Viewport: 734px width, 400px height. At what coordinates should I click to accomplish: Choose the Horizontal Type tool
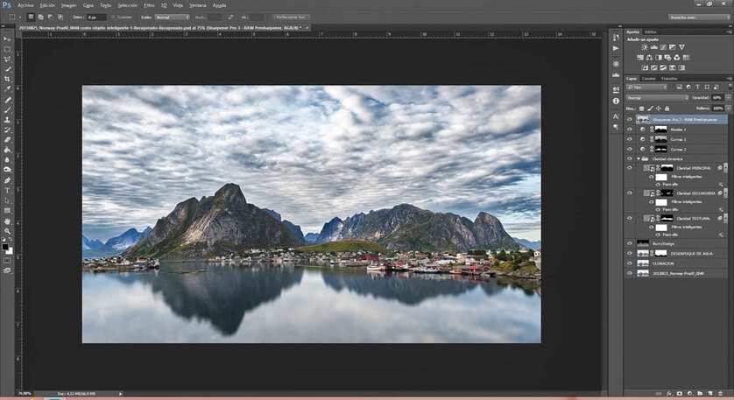(x=8, y=190)
